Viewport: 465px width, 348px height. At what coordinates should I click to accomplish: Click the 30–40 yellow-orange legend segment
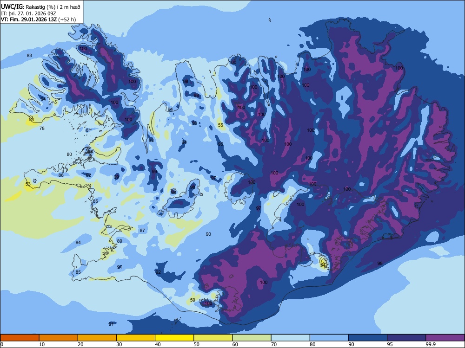[x=136, y=338]
